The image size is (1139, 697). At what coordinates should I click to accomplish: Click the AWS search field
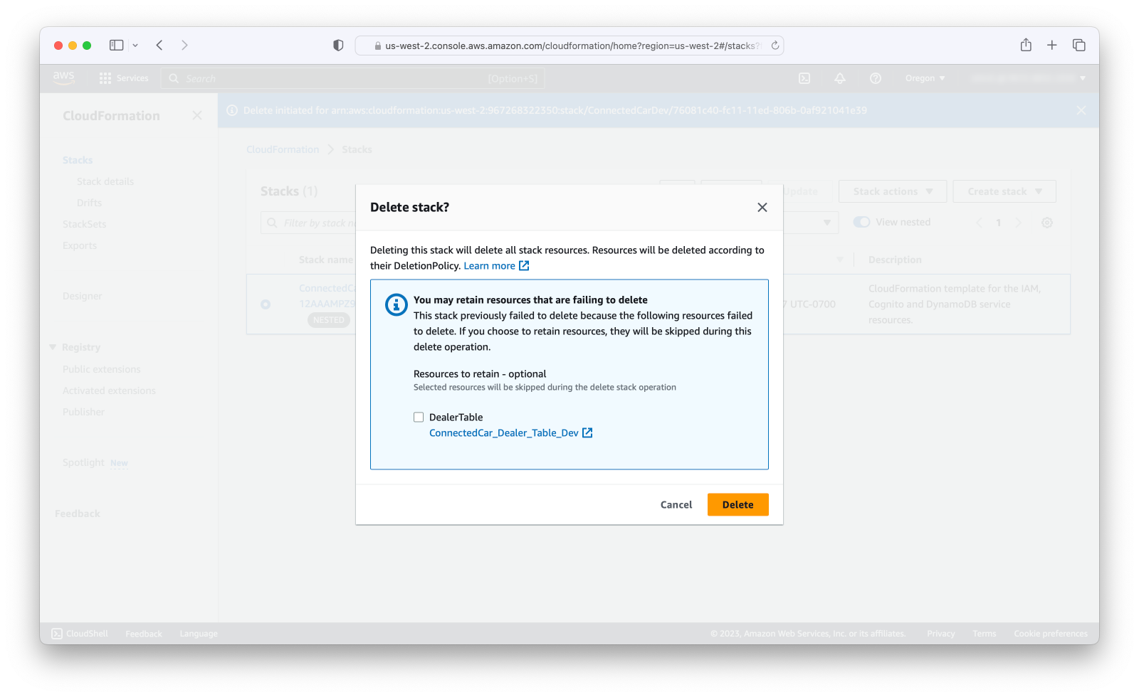352,78
